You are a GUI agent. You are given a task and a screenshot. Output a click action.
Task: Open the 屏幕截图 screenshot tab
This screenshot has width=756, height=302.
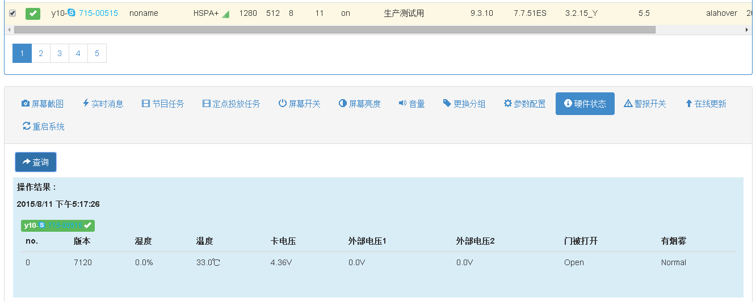(43, 104)
